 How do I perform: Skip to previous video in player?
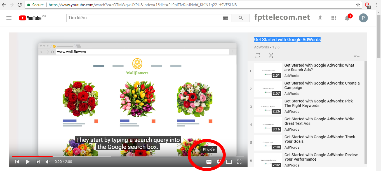pos(17,162)
